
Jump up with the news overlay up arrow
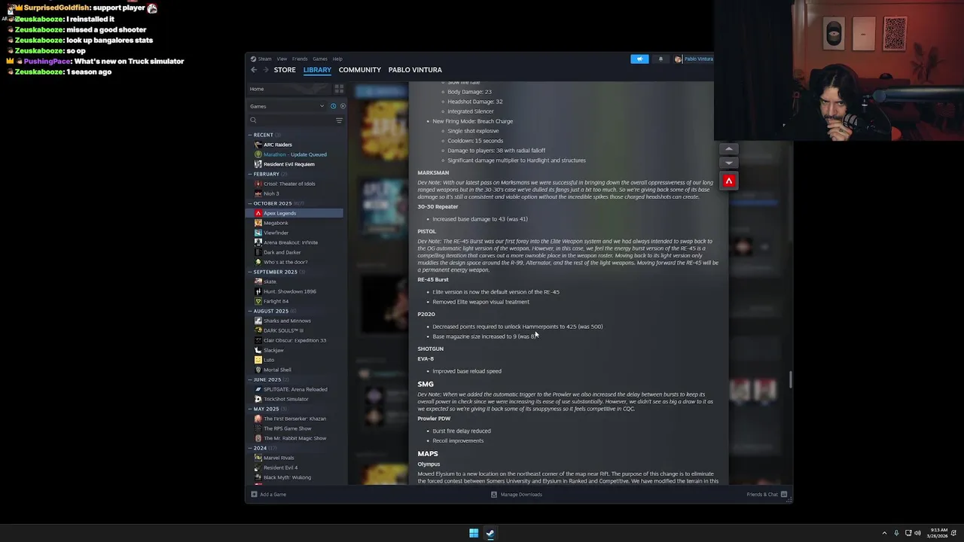[x=729, y=149]
